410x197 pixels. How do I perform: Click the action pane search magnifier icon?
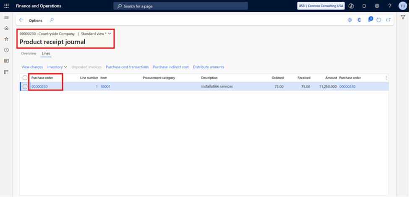click(52, 20)
